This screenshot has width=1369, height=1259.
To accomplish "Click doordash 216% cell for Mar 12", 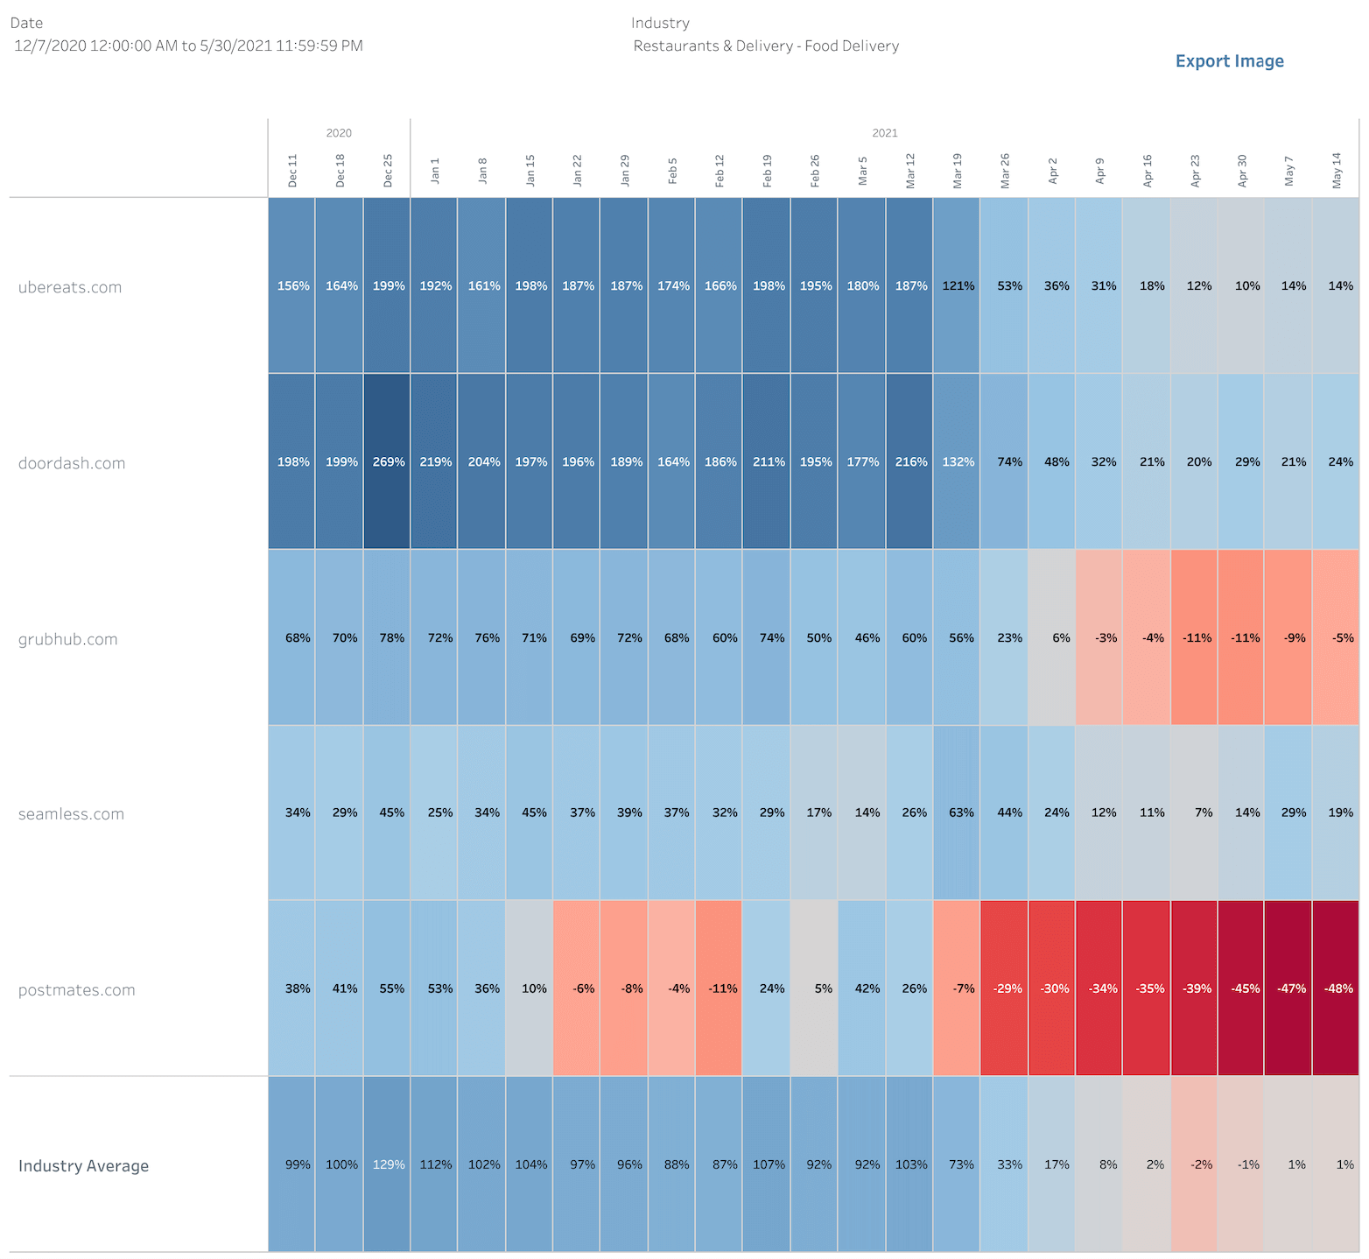I will pos(909,461).
